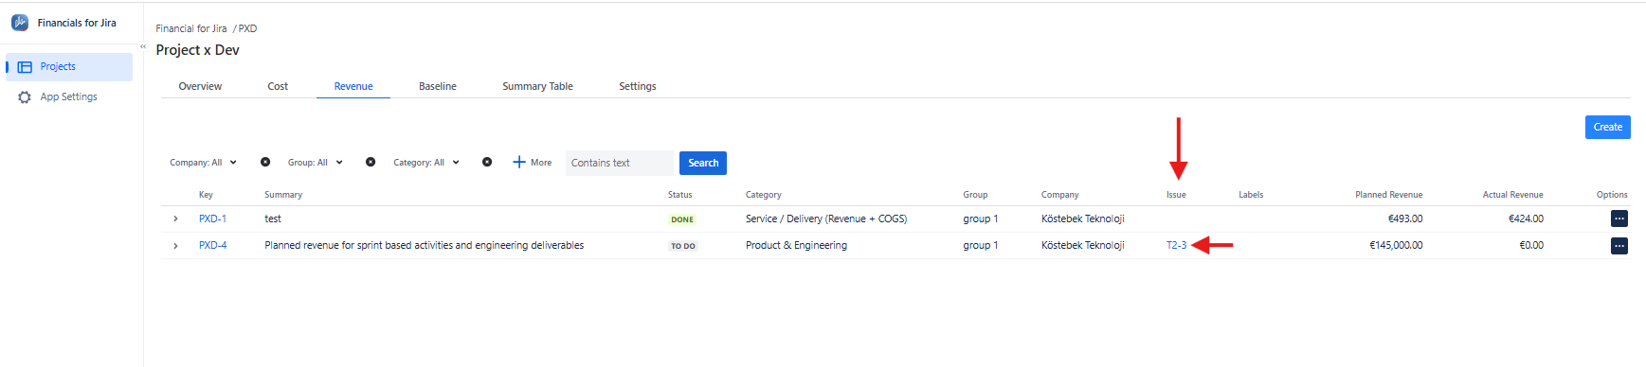This screenshot has width=1646, height=367.
Task: Open the PXD-1 key link
Action: pyautogui.click(x=212, y=218)
